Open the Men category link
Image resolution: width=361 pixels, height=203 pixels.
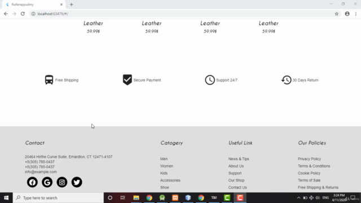tap(164, 159)
